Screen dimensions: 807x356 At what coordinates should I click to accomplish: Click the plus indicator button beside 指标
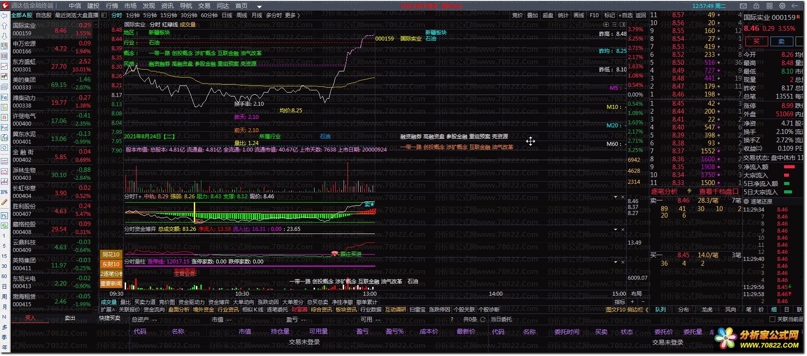(x=632, y=302)
